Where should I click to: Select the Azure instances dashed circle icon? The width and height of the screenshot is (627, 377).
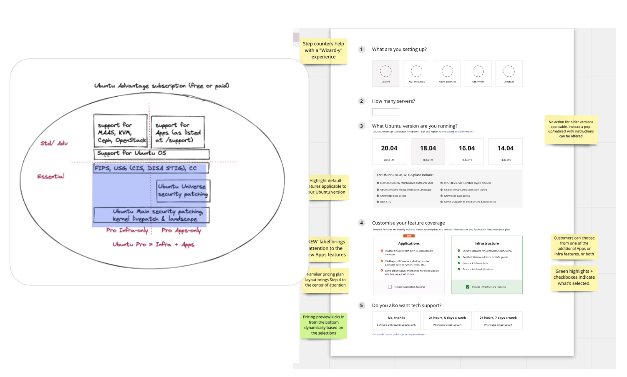coord(447,71)
